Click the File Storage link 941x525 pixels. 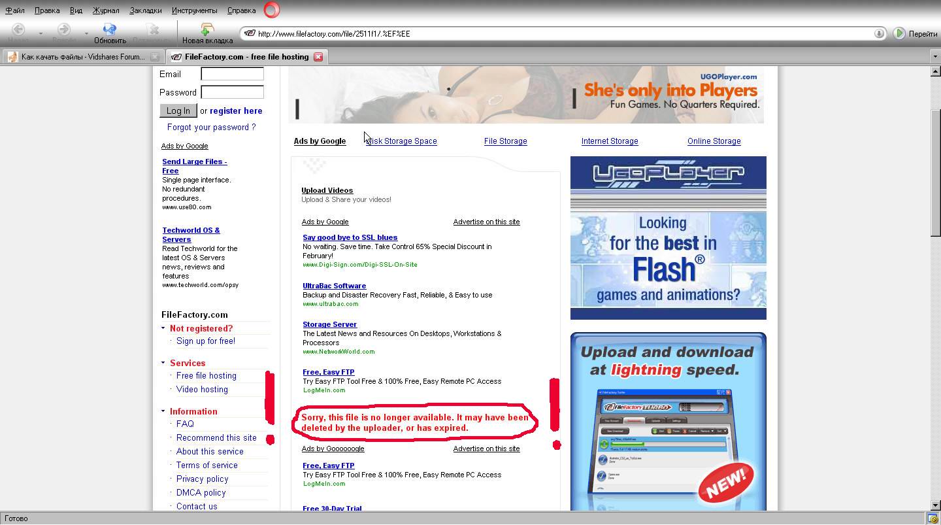pyautogui.click(x=505, y=141)
